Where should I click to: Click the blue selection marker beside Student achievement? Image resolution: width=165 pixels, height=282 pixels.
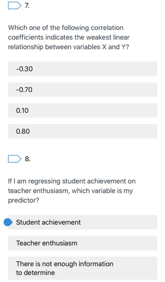coord(8,222)
